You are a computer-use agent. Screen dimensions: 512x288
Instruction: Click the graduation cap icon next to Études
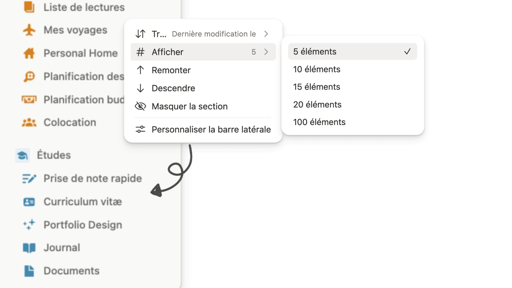pyautogui.click(x=22, y=155)
